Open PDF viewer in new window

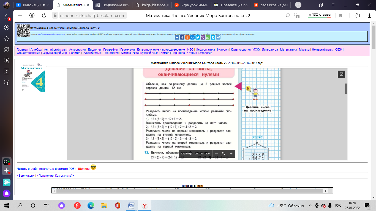coord(342,74)
